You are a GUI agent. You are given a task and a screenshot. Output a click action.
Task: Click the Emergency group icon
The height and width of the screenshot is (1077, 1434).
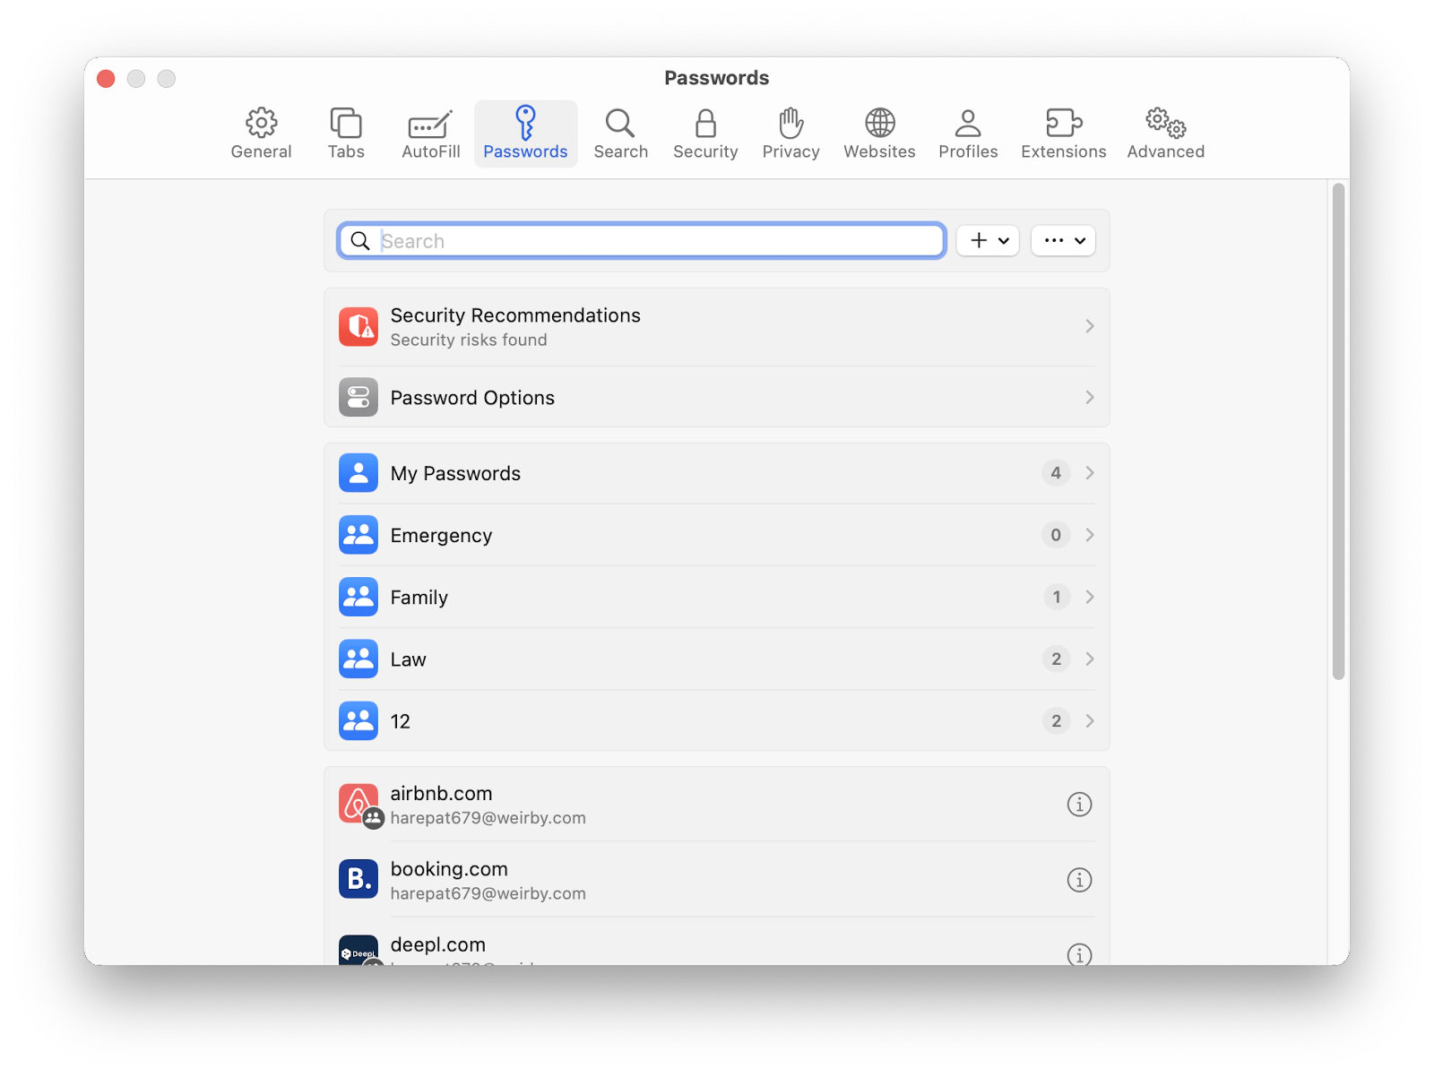pyautogui.click(x=358, y=535)
